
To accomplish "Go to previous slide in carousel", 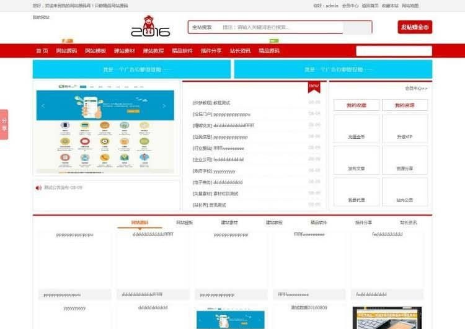I will click(43, 106).
